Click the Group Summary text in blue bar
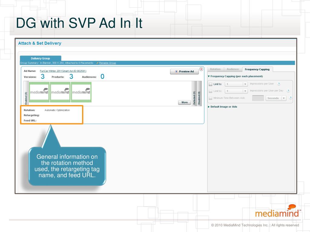This screenshot has width=310, height=232. tap(57, 63)
